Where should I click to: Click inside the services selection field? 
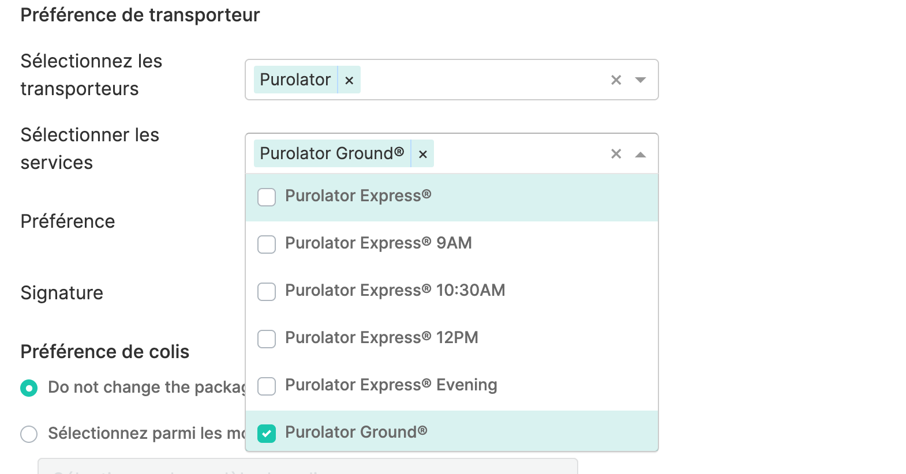pyautogui.click(x=519, y=154)
